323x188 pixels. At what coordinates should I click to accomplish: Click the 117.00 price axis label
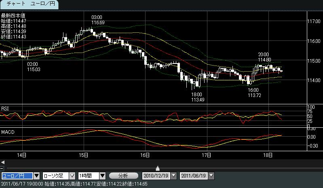point(313,21)
